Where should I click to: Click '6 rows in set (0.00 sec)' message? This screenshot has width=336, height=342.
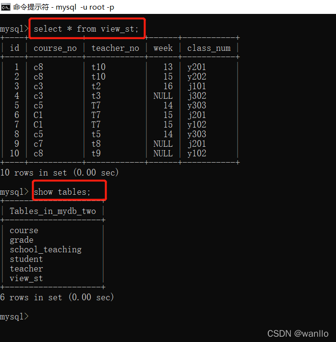pos(57,297)
